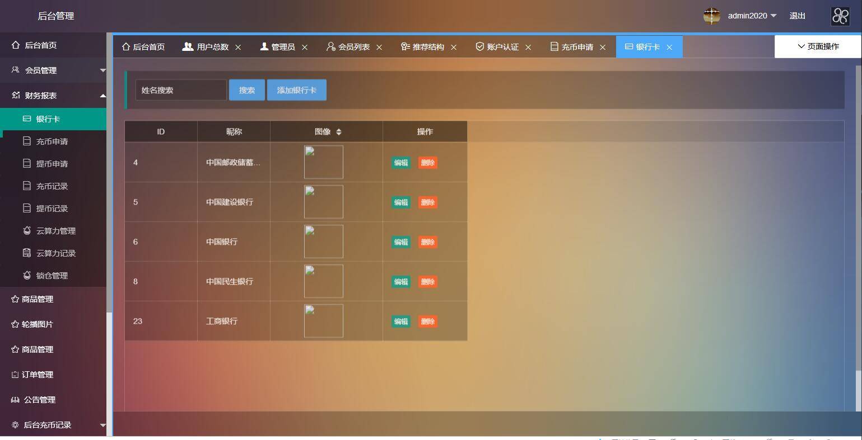Close the 用户总数 tab

click(238, 48)
